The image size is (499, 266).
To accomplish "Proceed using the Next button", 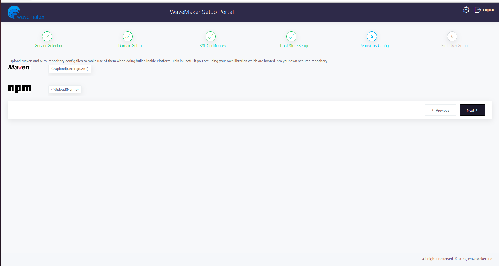I will pos(472,110).
